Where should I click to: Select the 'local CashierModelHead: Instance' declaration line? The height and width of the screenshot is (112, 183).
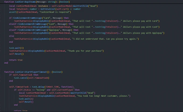(x=53, y=6)
